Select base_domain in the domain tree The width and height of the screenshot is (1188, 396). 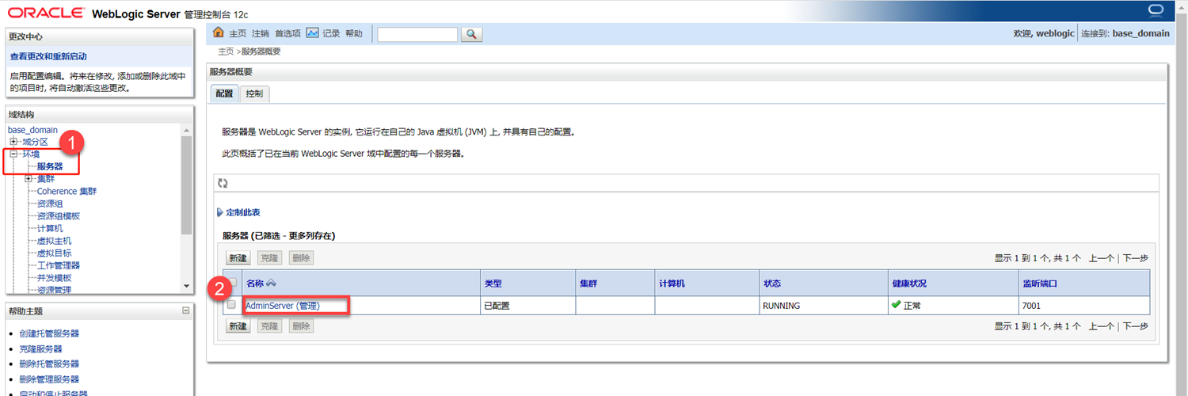tap(32, 130)
